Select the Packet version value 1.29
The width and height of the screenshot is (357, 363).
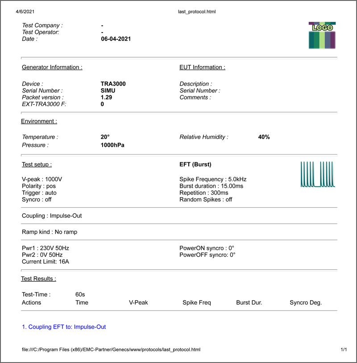coord(106,97)
